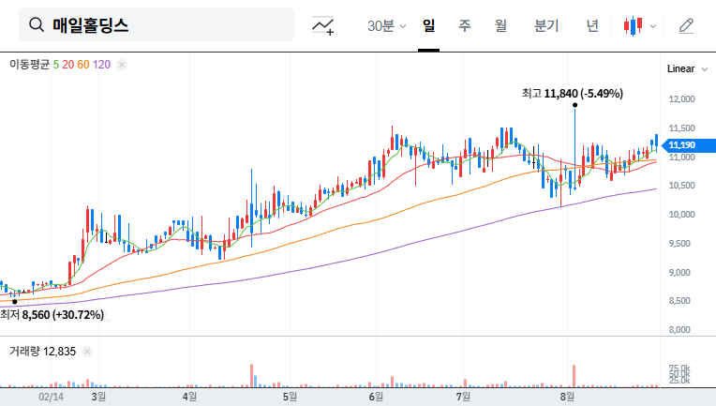This screenshot has width=716, height=406.
Task: Click the 9,500 price axis label
Action: coord(681,244)
